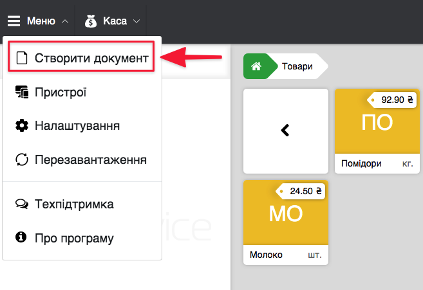Screen dimensions: 423x290
Task: Select the Молоко product tile
Action: click(x=286, y=221)
